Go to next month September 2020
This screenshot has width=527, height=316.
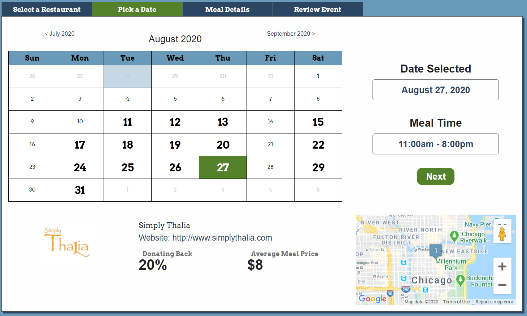pos(291,34)
